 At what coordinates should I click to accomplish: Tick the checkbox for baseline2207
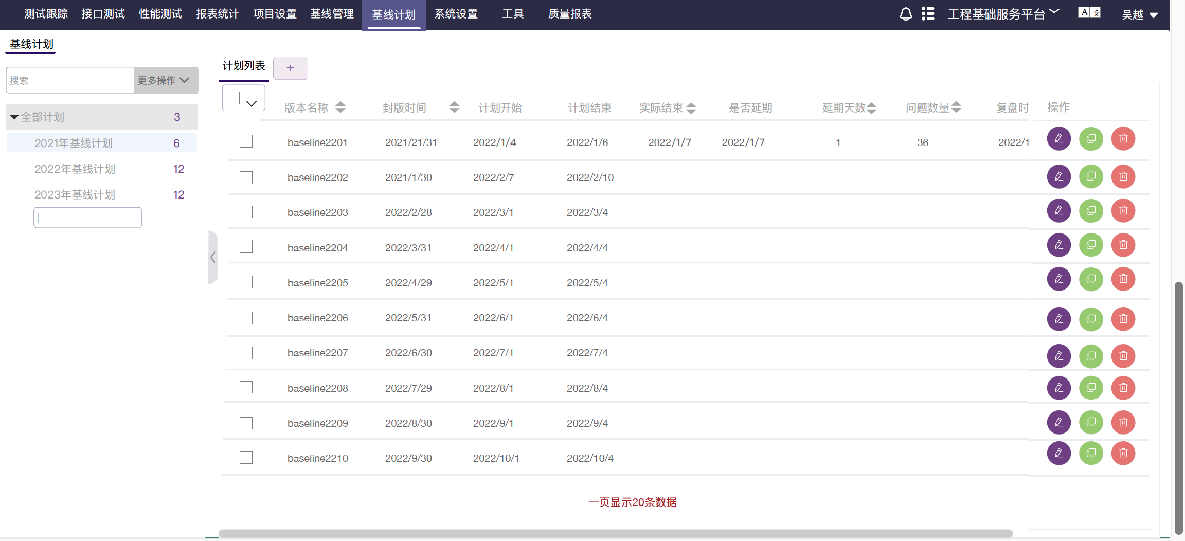tap(246, 353)
